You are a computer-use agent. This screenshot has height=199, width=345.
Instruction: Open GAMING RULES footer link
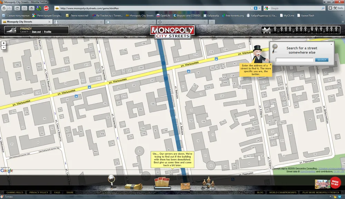point(15,192)
